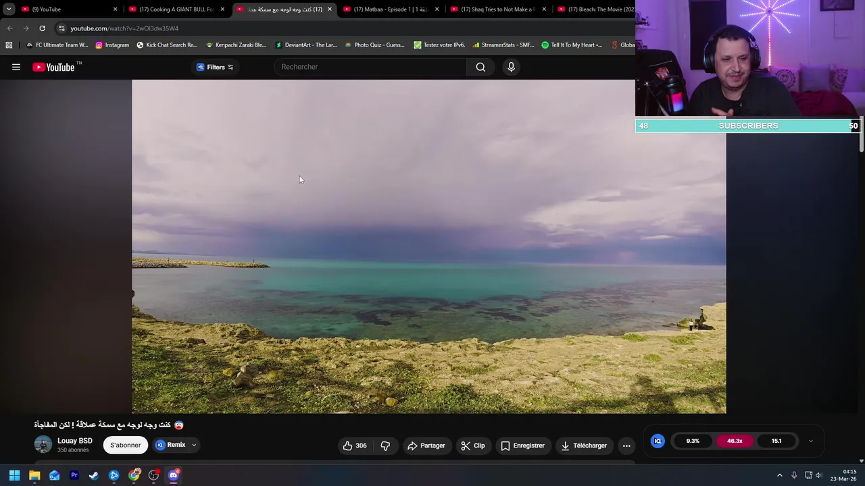The image size is (865, 486).
Task: Click the site info icon in address bar
Action: point(61,28)
